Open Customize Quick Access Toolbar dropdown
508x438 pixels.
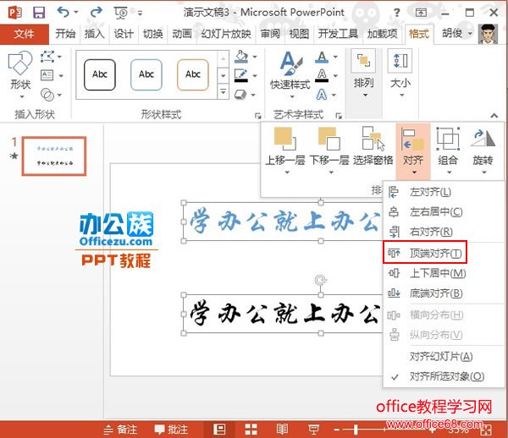pos(140,14)
